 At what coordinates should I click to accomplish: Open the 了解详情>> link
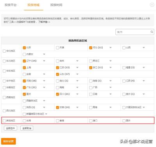click(x=44, y=22)
